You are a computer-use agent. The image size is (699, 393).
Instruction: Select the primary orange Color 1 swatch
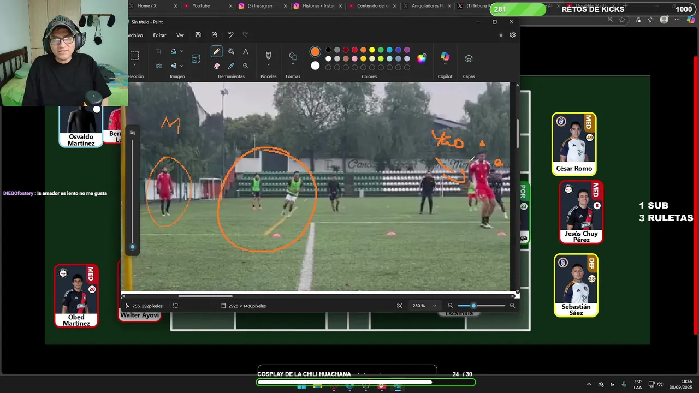[x=315, y=51]
